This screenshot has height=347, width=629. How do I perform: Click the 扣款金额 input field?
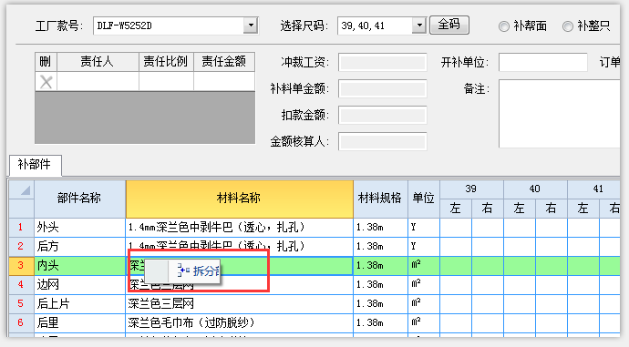(382, 116)
